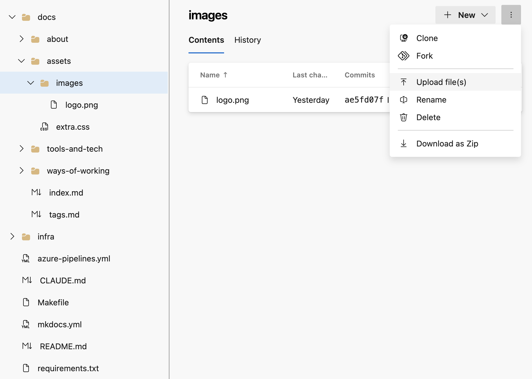
Task: Choose Download as Zip from menu
Action: (447, 144)
